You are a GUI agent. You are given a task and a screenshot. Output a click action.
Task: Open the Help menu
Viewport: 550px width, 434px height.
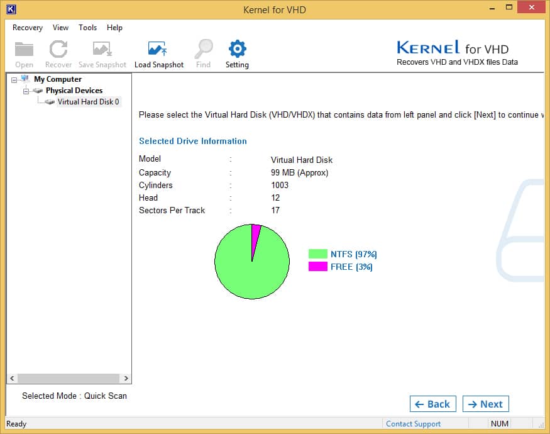coord(114,28)
